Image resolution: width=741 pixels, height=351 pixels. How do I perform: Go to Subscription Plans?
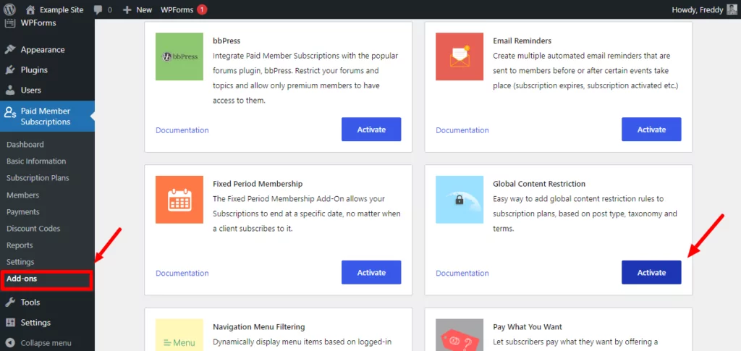pyautogui.click(x=38, y=178)
